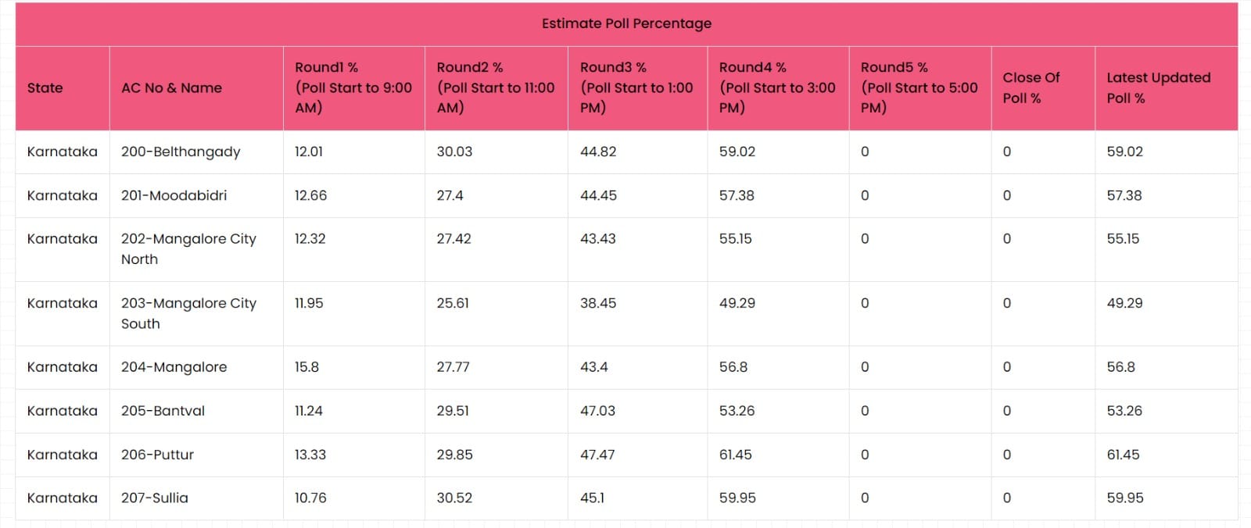Click the Round2 % column header

click(x=496, y=88)
